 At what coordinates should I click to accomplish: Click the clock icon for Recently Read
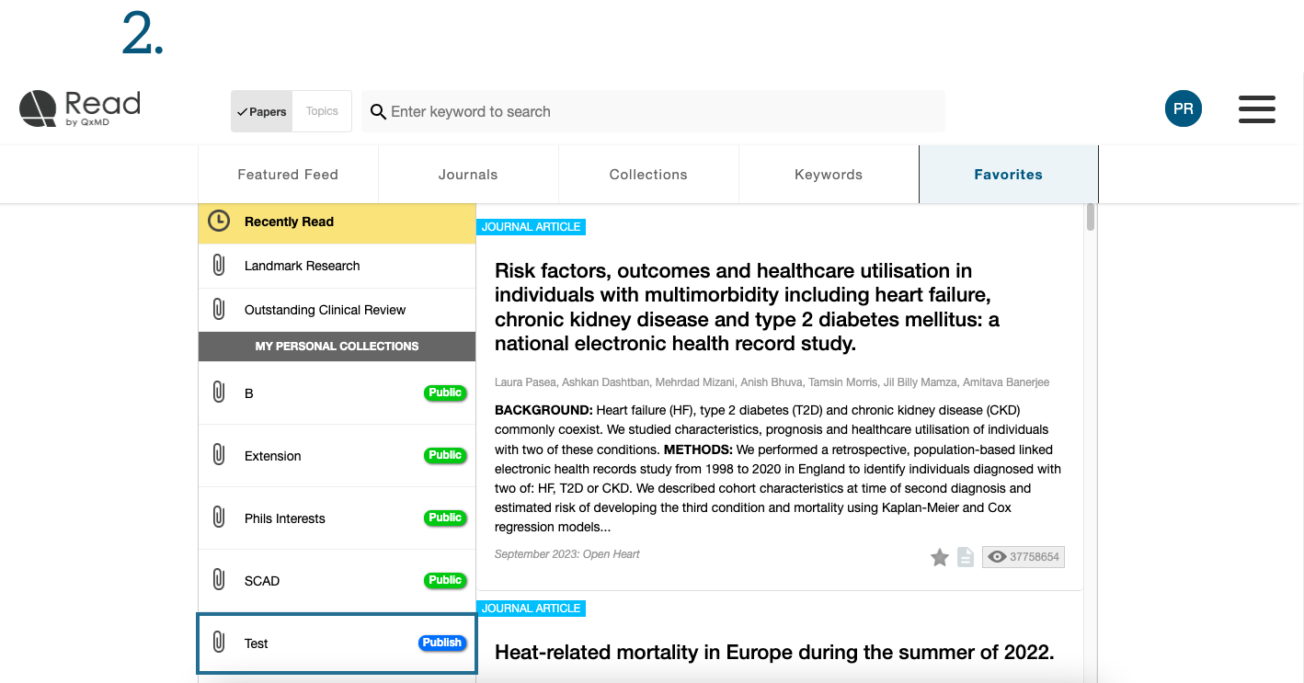[219, 222]
